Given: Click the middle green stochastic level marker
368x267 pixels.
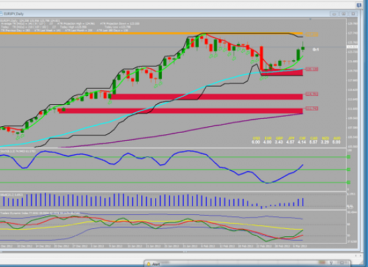Looking at the screenshot, I should [349, 170].
